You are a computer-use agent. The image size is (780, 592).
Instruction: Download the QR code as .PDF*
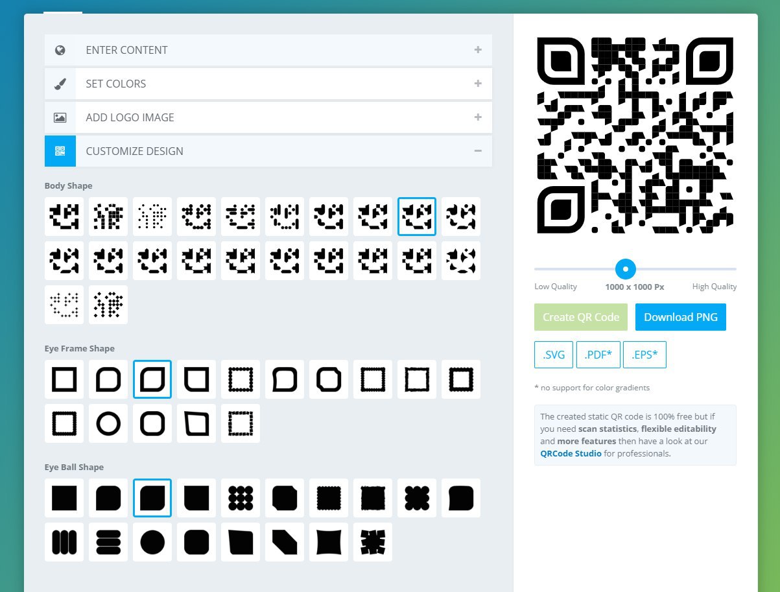click(598, 355)
